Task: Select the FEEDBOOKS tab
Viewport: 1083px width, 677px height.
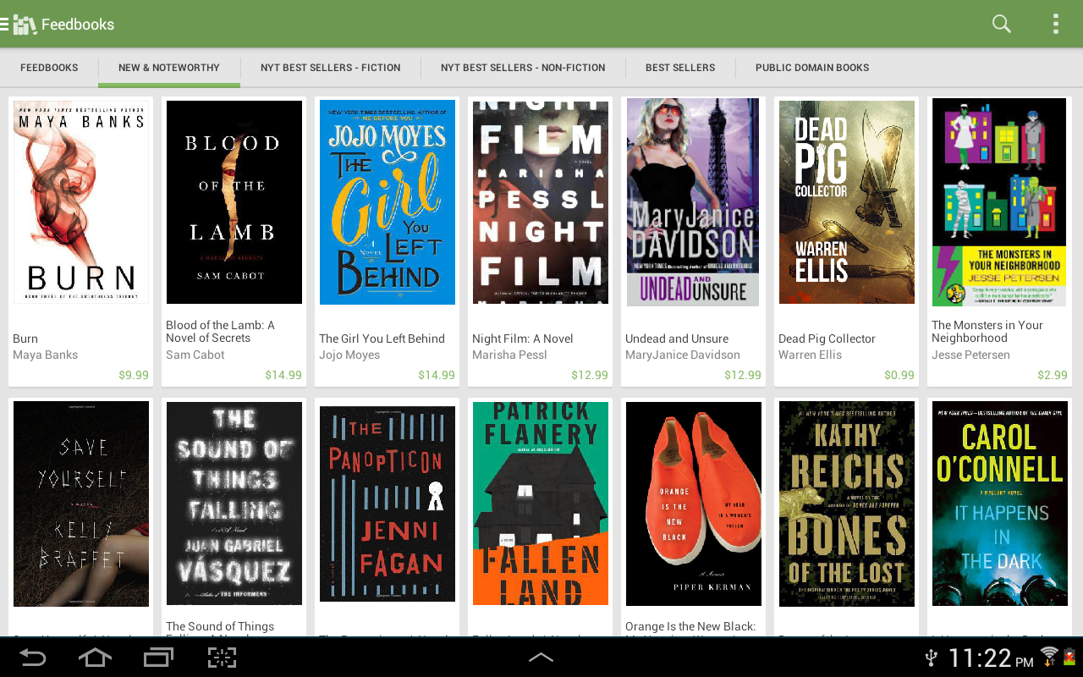Action: click(x=49, y=67)
